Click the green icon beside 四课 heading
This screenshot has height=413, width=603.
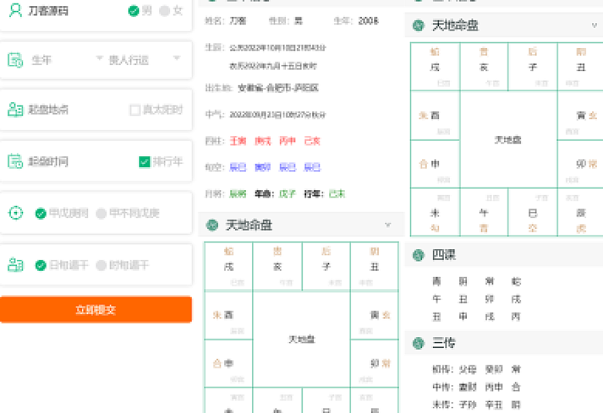[x=419, y=255]
